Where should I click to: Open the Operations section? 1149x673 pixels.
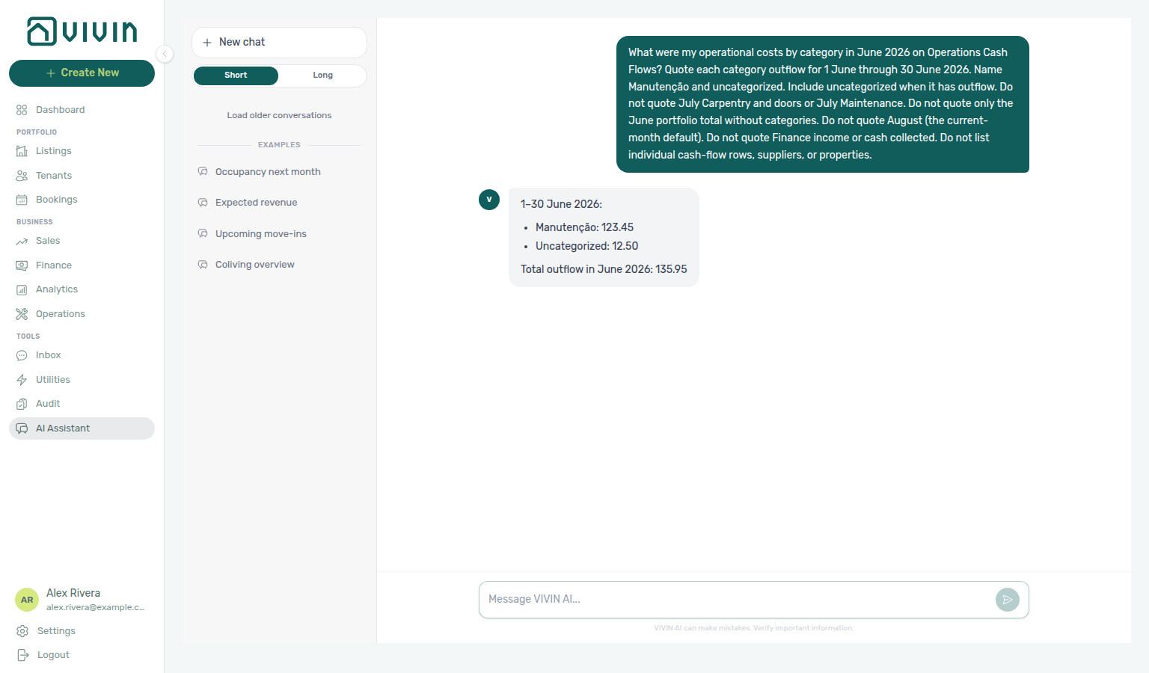(x=82, y=314)
